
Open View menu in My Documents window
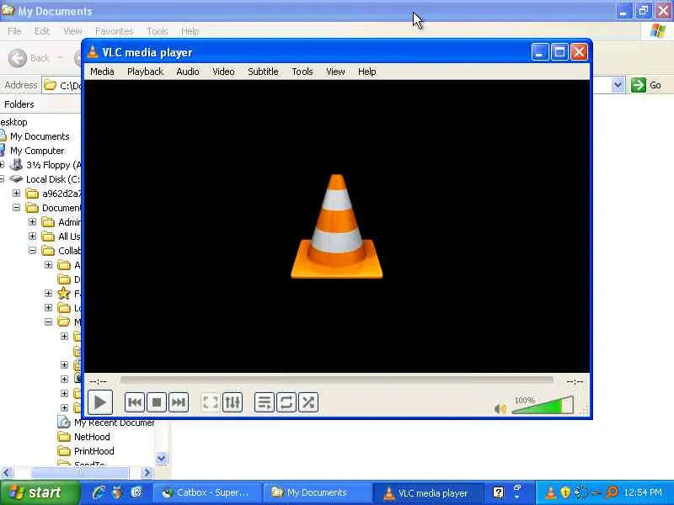click(x=72, y=31)
